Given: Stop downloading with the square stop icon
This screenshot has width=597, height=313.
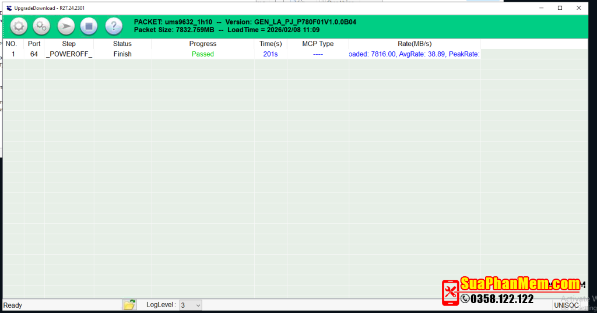Looking at the screenshot, I should coord(88,26).
